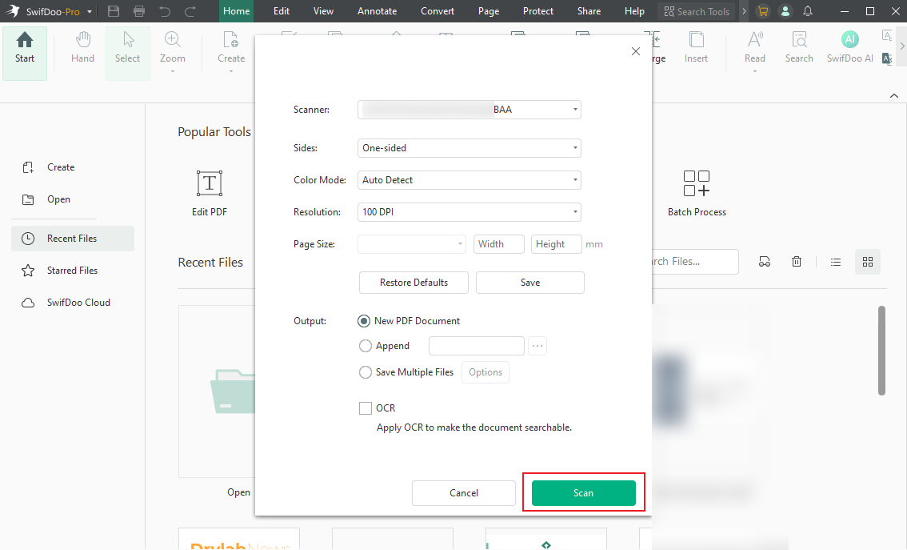907x550 pixels.
Task: Open the Sides selection dropdown
Action: (x=469, y=148)
